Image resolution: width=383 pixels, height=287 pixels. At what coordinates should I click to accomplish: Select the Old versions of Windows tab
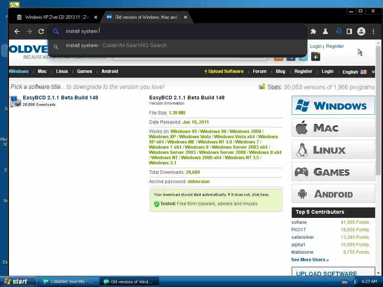coord(146,17)
